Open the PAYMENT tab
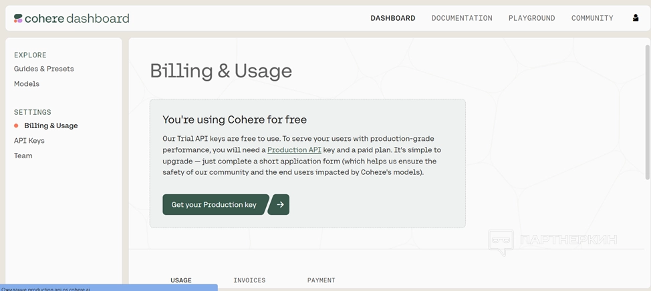Image resolution: width=651 pixels, height=291 pixels. (x=321, y=280)
